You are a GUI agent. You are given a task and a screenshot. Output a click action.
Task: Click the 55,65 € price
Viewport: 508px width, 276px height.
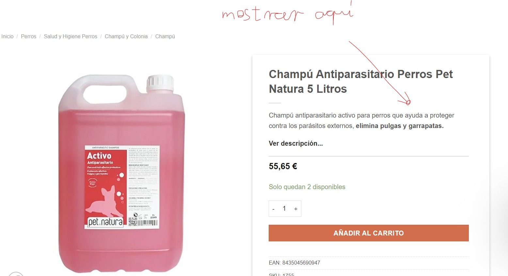(283, 166)
